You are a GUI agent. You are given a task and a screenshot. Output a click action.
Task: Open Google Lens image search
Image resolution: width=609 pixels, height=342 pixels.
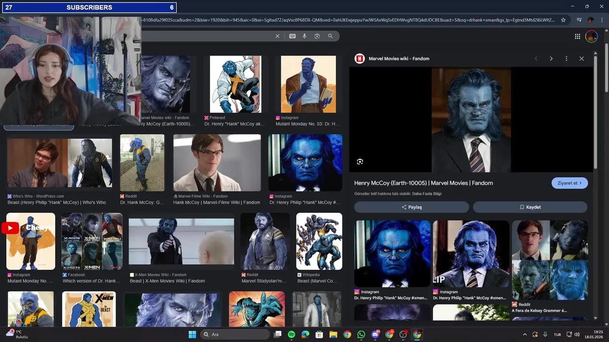click(317, 36)
